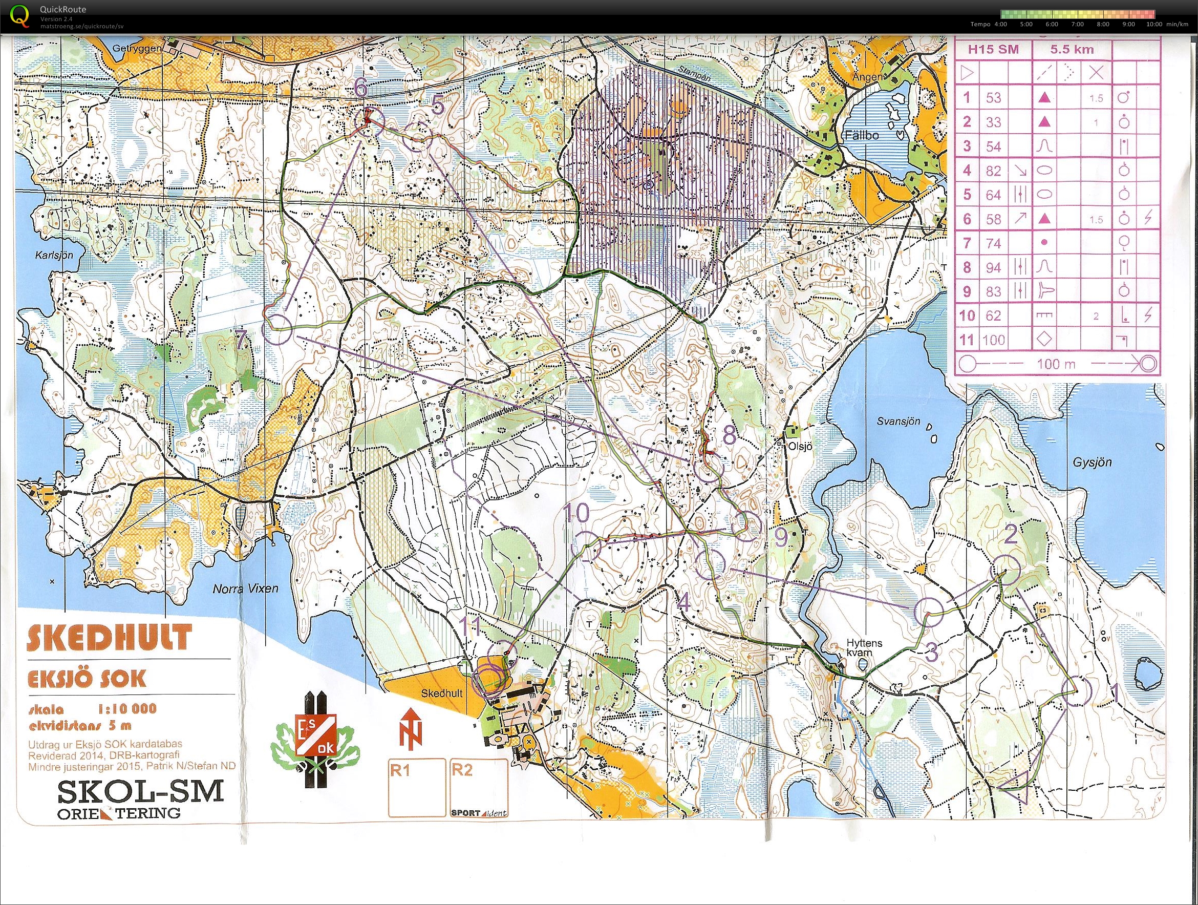Click the Eksjö SOK club emblem
This screenshot has width=1198, height=905.
315,739
